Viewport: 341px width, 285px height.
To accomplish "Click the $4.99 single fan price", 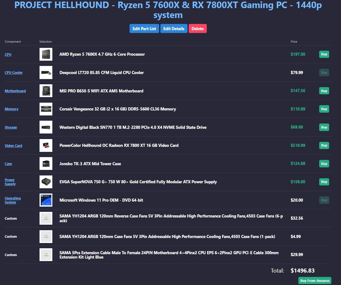I will click(296, 236).
